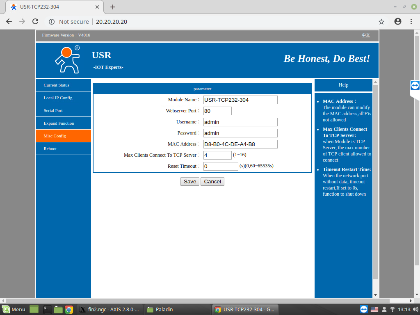The height and width of the screenshot is (315, 420).
Task: Open site info icon beside Not secure
Action: (52, 22)
